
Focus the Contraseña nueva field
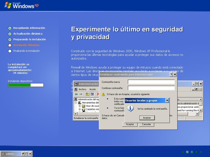(x=151, y=82)
